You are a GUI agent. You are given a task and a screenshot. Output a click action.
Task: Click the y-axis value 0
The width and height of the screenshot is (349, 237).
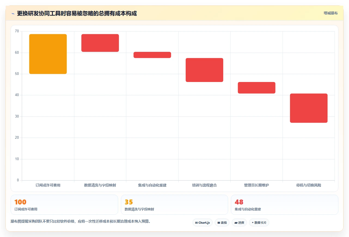click(18, 180)
